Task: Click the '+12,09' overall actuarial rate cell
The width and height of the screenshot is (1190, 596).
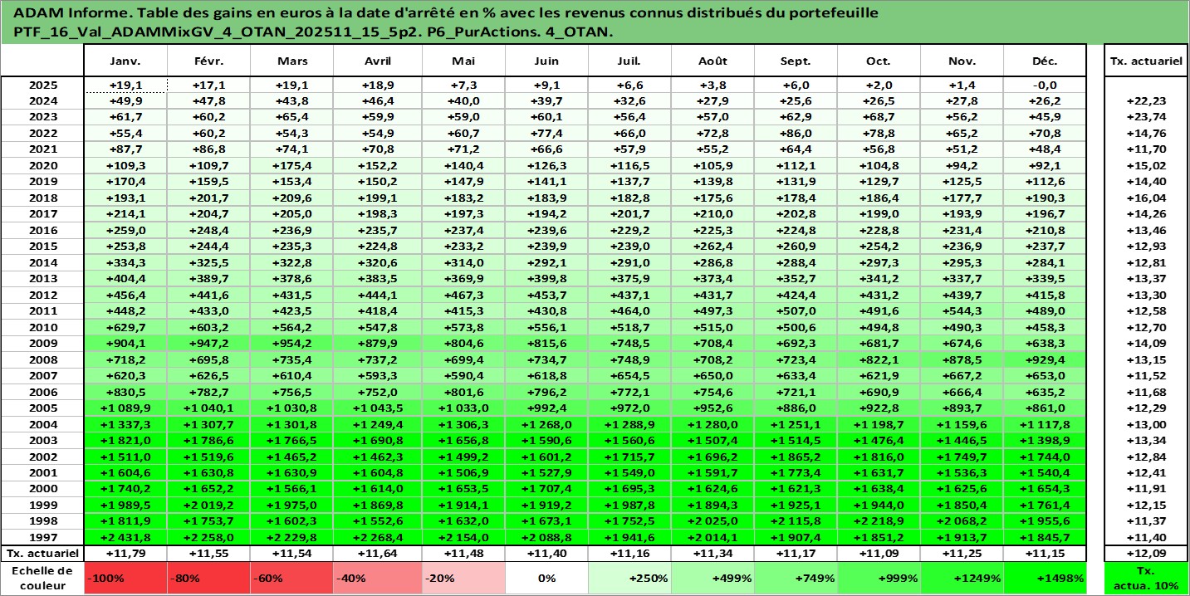Action: click(x=1145, y=552)
